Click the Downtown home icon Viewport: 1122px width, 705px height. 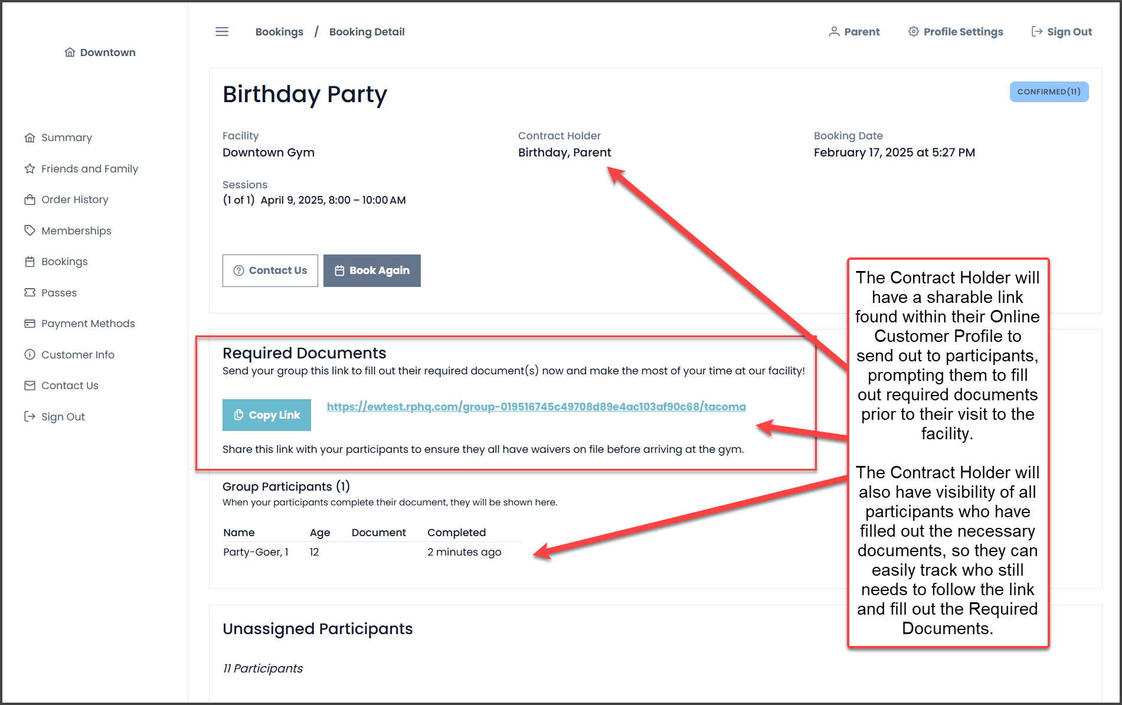coord(70,53)
